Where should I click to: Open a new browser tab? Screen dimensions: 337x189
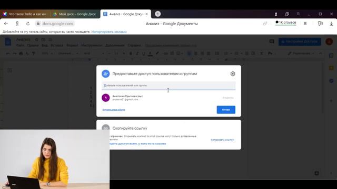click(x=157, y=14)
